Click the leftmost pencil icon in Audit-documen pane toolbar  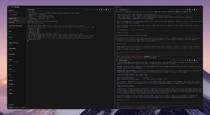(171, 10)
